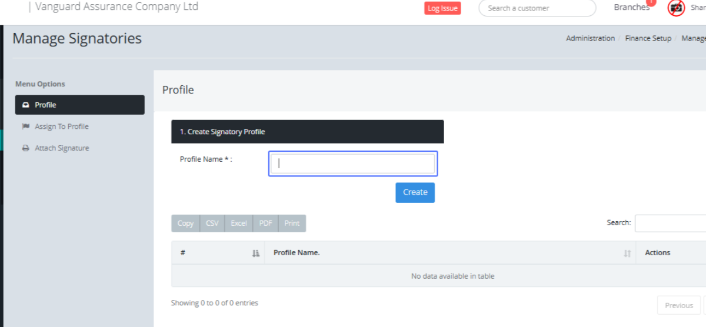Click the Search a customer box

[x=537, y=8]
